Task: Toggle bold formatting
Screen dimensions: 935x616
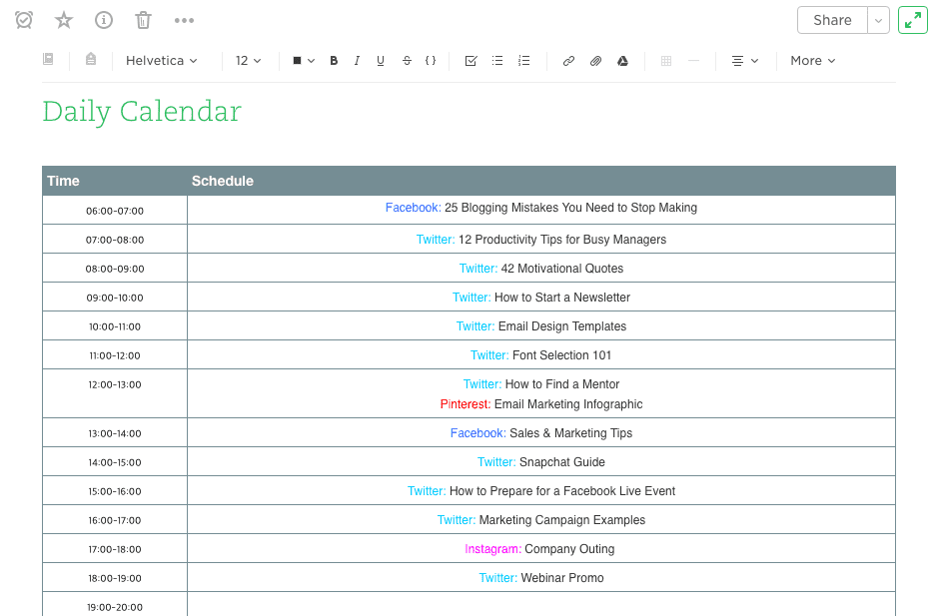Action: (334, 61)
